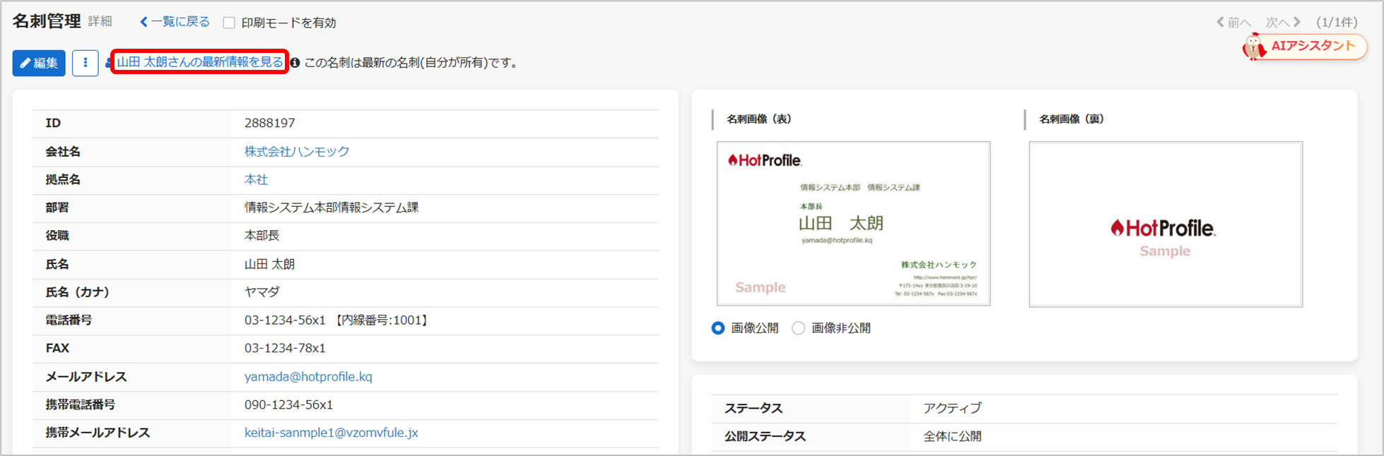Open the front business card image
The image size is (1384, 456).
853,224
